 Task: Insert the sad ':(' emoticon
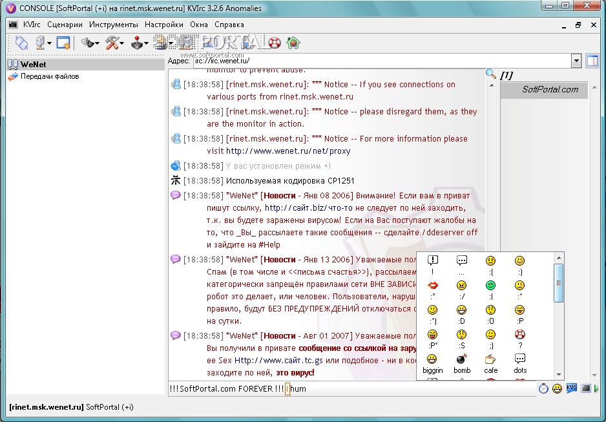[x=490, y=265]
